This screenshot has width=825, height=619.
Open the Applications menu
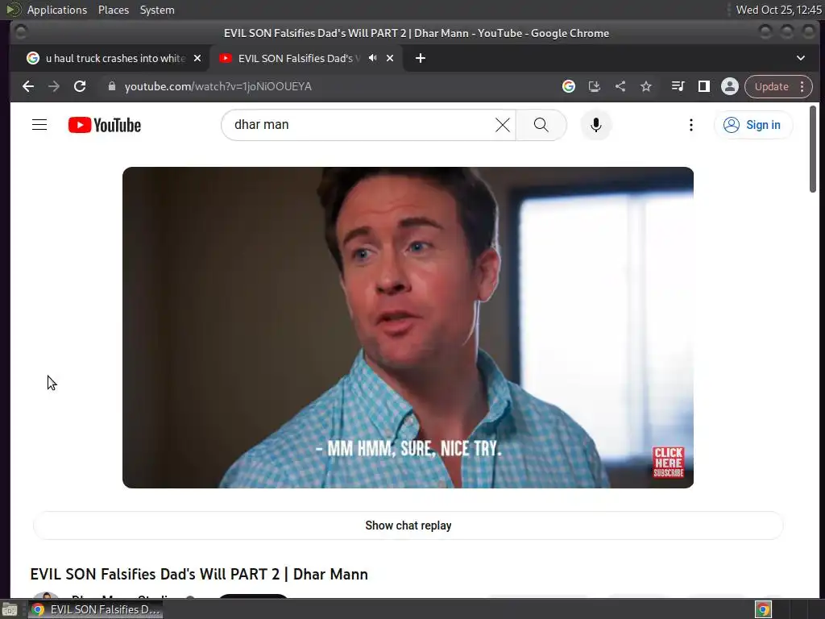point(57,10)
